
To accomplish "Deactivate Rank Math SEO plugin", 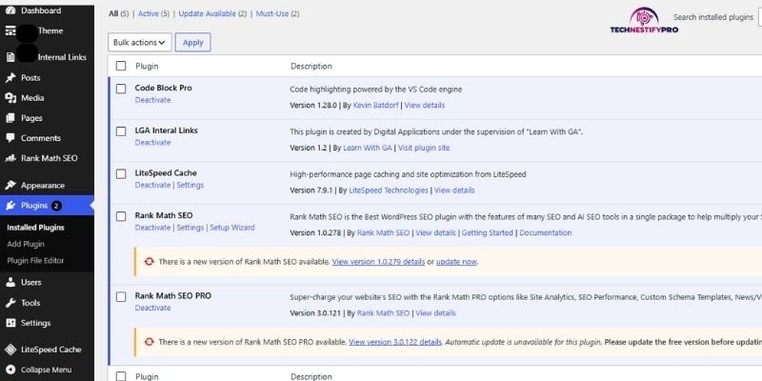I will (152, 228).
